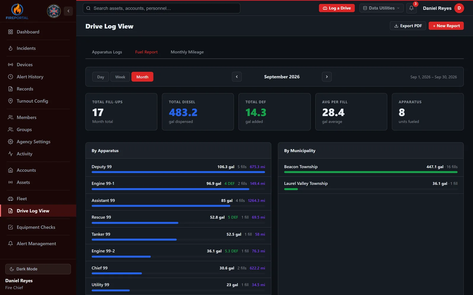The height and width of the screenshot is (295, 473).
Task: Click the Export PDF button
Action: (x=408, y=26)
